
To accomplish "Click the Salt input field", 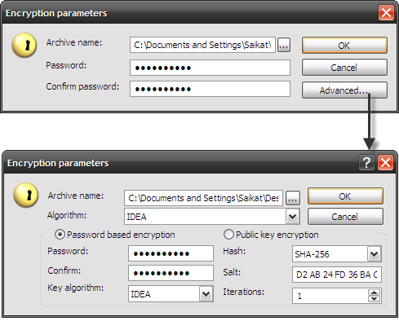I will (x=337, y=275).
